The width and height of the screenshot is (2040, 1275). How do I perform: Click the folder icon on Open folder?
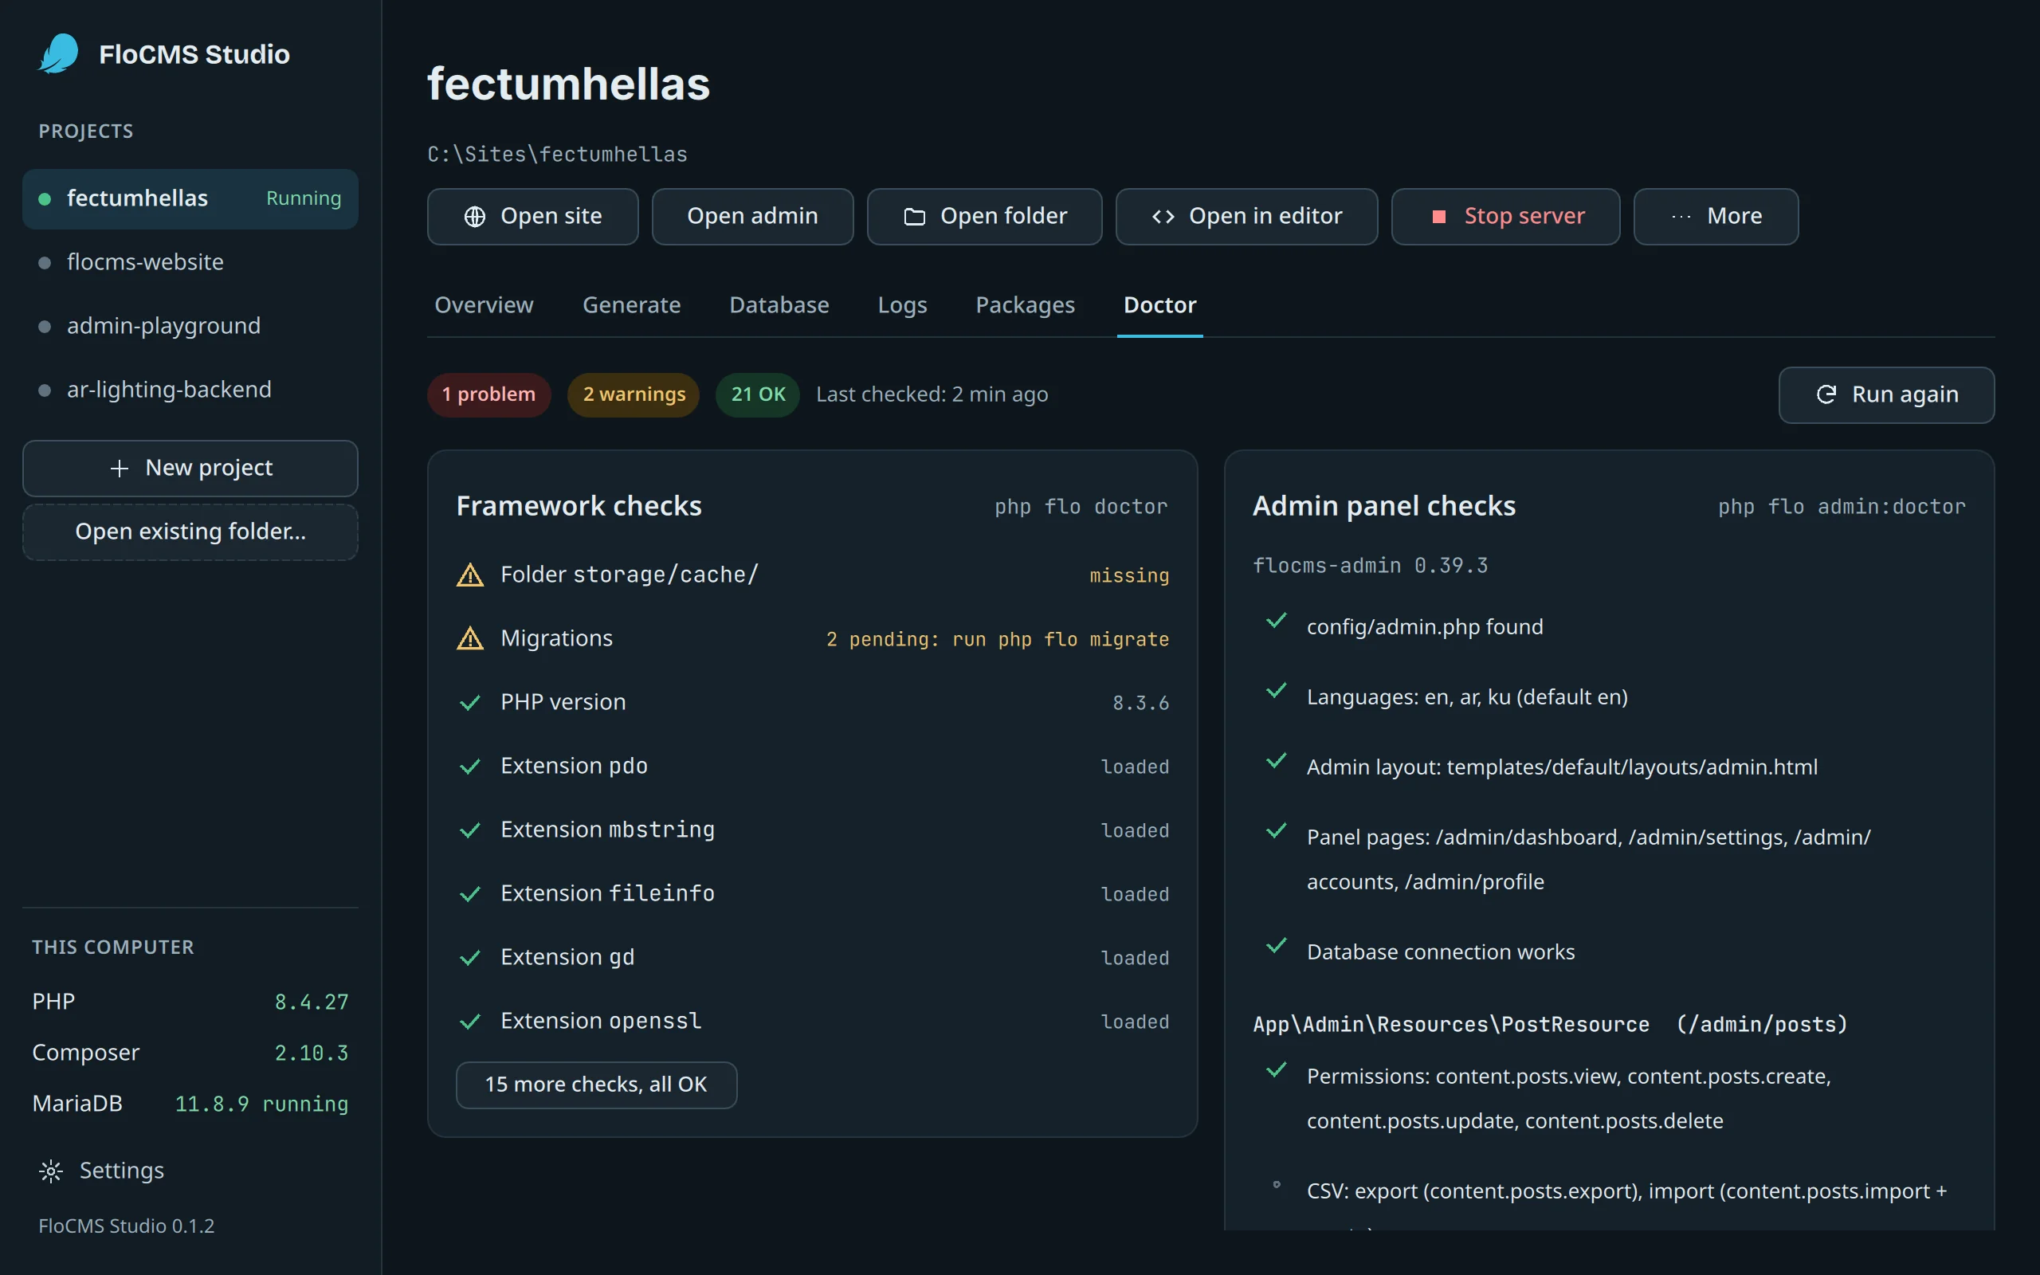click(915, 217)
